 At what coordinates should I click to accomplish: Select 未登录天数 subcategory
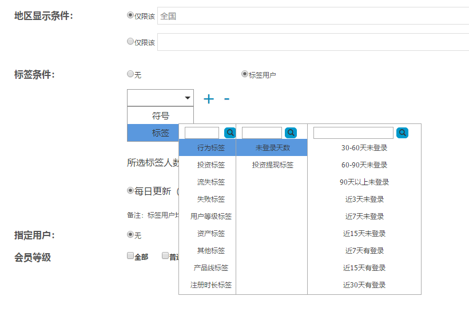pyautogui.click(x=272, y=147)
